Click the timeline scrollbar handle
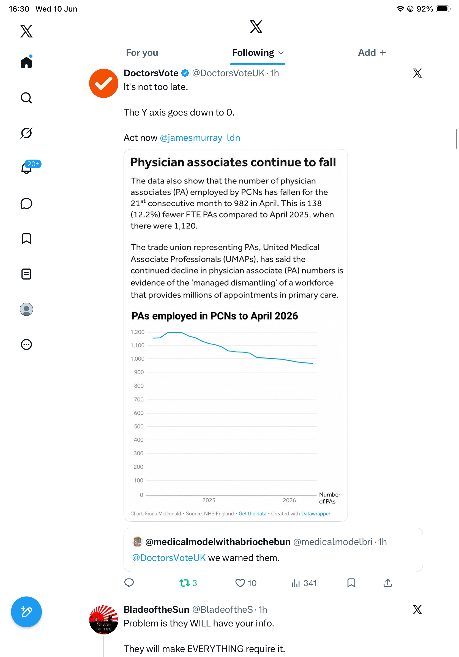 (457, 139)
